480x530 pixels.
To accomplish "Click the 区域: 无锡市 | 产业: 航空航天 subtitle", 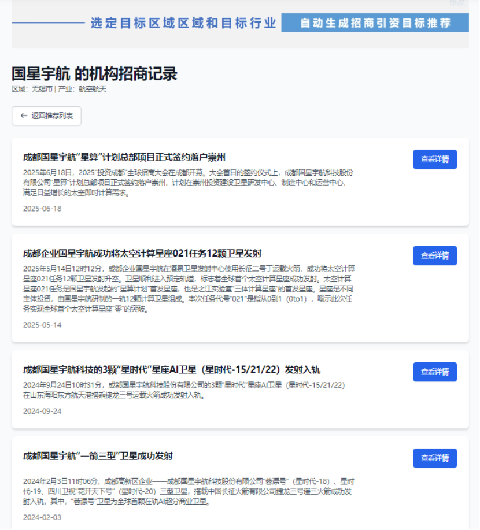I will pyautogui.click(x=59, y=89).
